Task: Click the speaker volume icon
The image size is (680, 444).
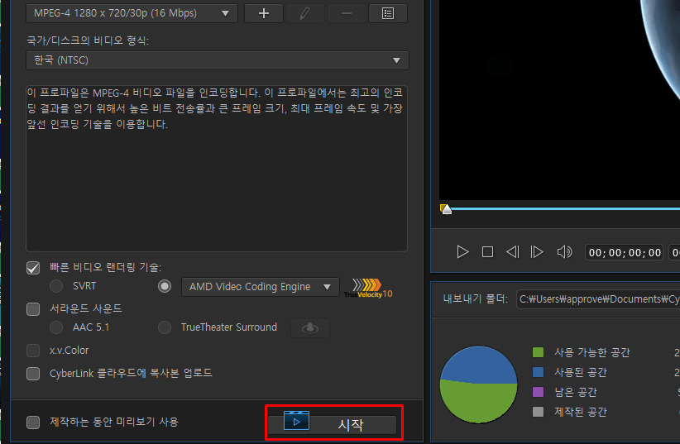Action: (564, 252)
